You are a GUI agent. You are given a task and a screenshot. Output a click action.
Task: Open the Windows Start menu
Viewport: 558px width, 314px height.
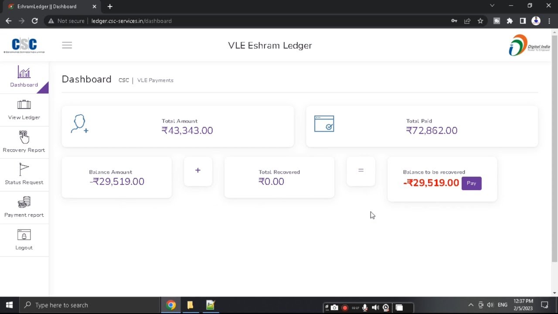pyautogui.click(x=9, y=305)
